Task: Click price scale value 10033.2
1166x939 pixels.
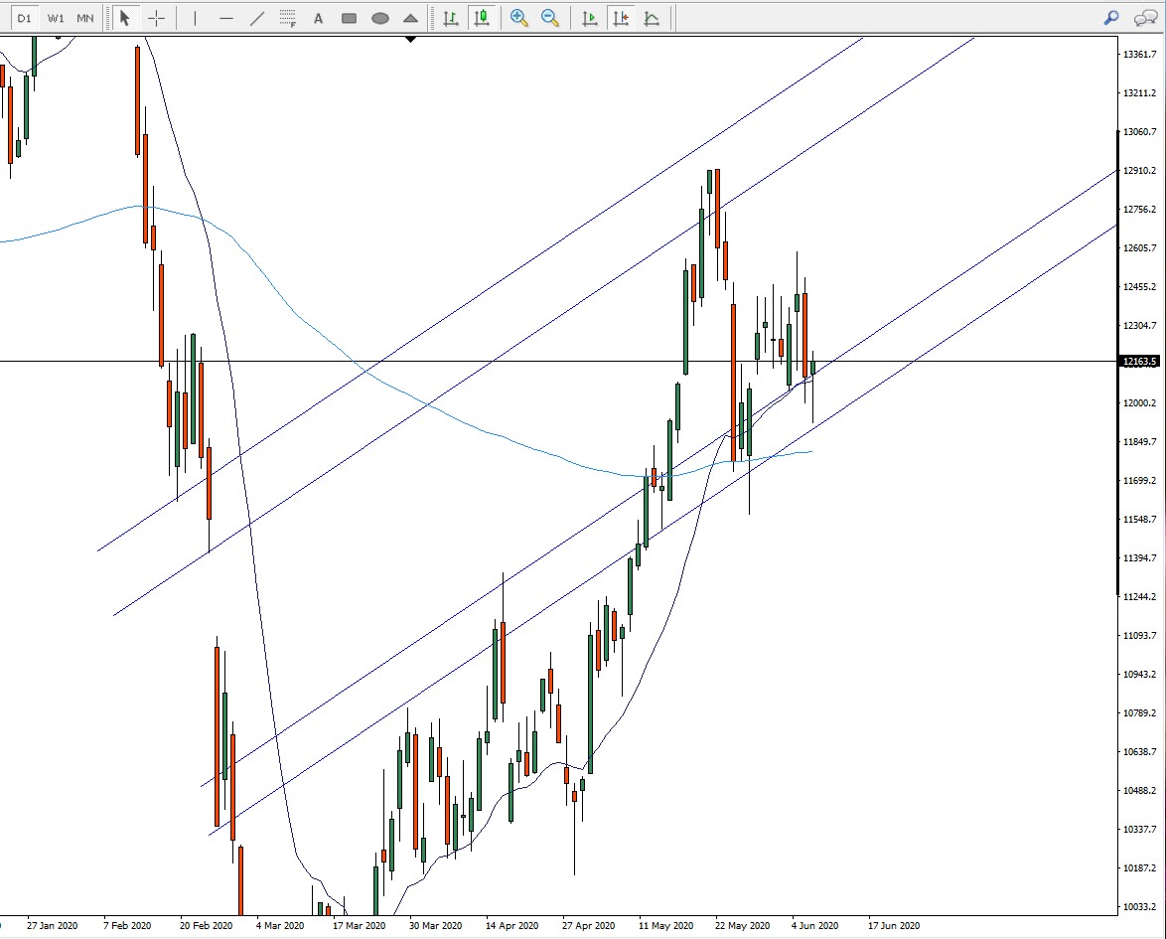Action: tap(1140, 906)
